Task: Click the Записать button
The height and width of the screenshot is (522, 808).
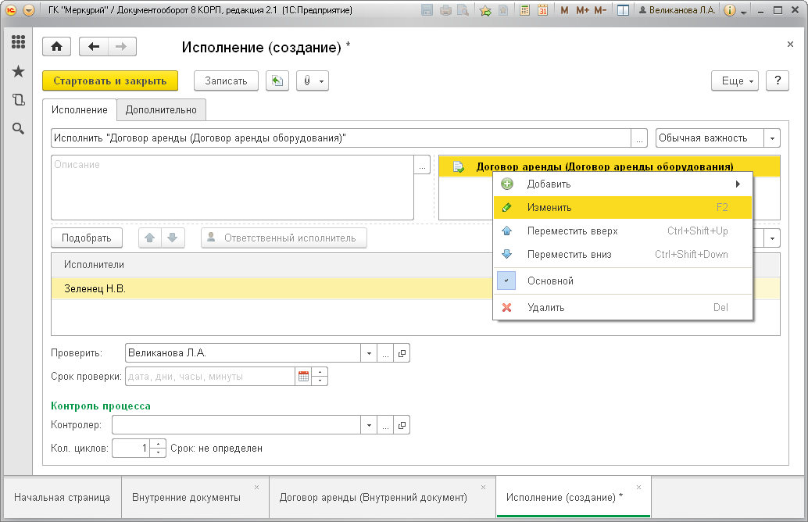Action: click(x=226, y=81)
